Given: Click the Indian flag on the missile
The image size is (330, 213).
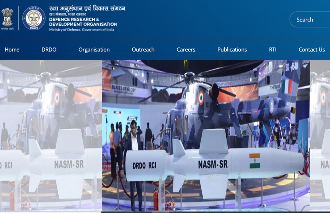Looking at the screenshot, I should [255, 161].
